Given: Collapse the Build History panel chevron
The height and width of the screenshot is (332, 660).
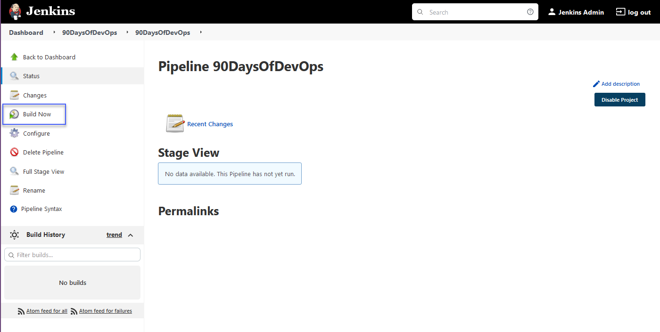Looking at the screenshot, I should pyautogui.click(x=131, y=235).
